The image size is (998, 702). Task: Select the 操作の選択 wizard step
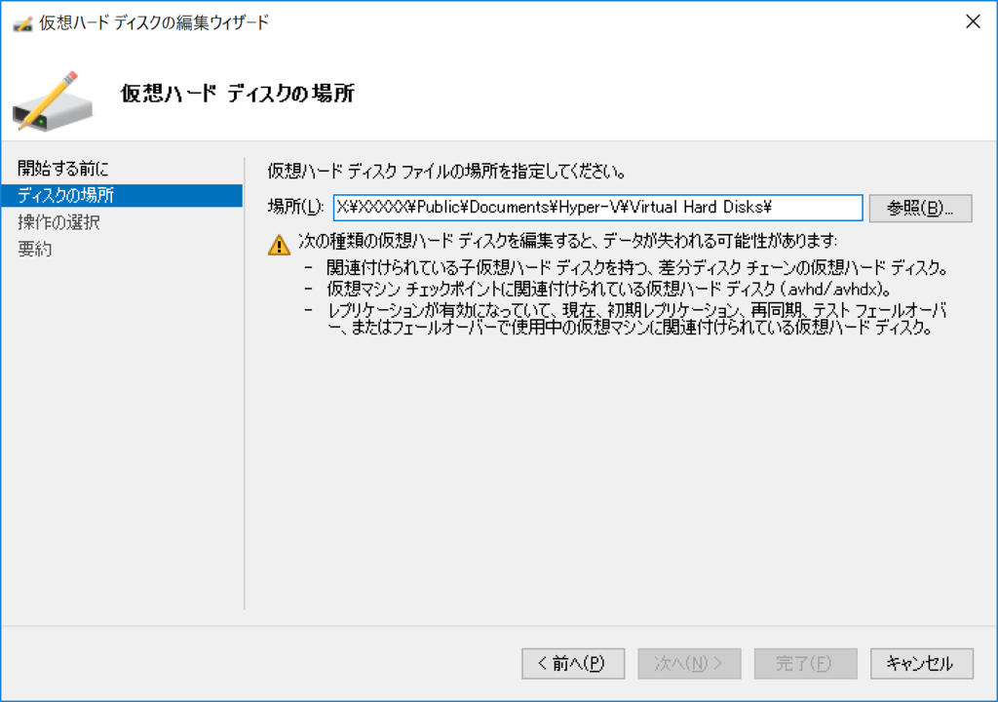coord(58,222)
